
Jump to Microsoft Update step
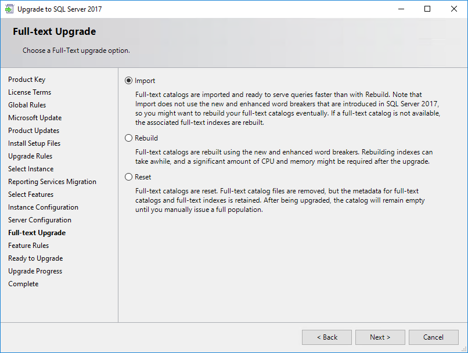pos(35,118)
